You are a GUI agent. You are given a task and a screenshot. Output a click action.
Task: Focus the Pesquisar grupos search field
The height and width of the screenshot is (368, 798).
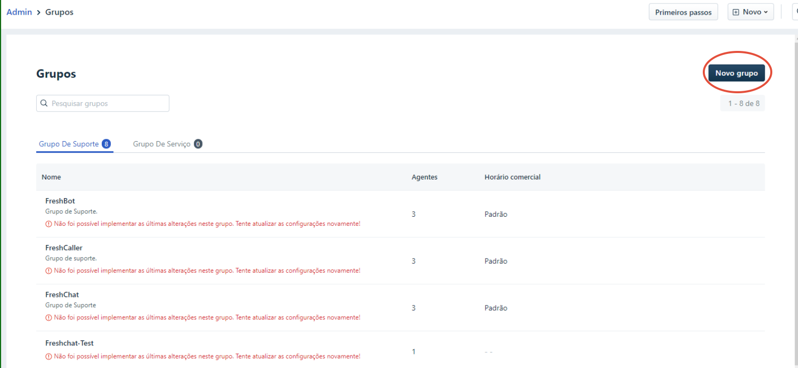click(x=103, y=103)
